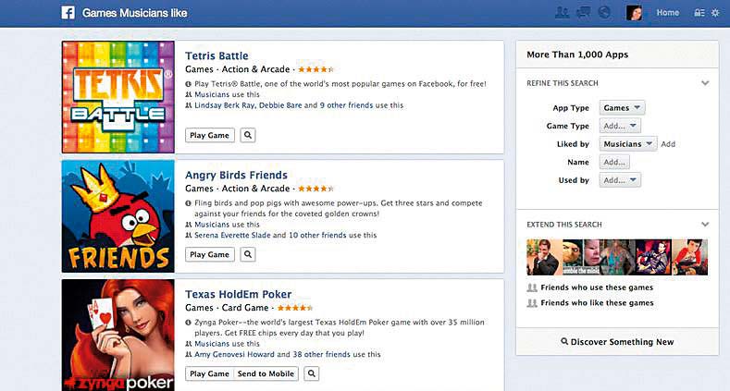
Task: Click '9 other friends' link
Action: point(346,105)
